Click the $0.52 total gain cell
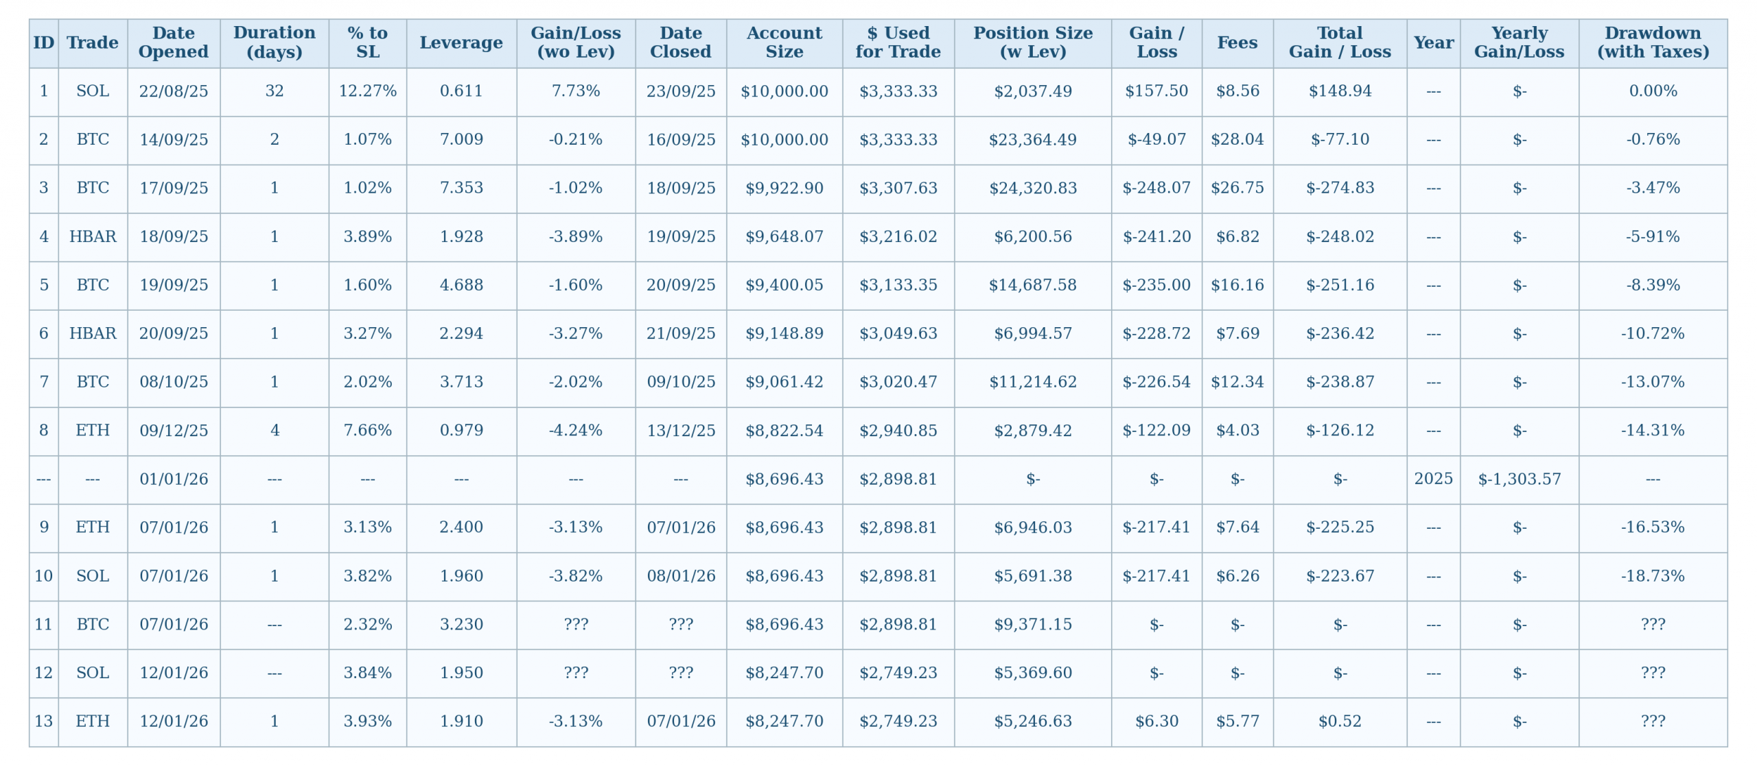1757x766 pixels. click(1340, 721)
